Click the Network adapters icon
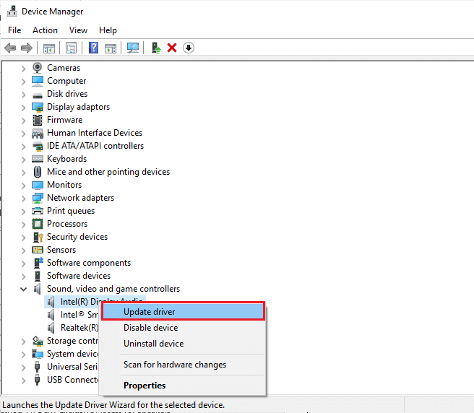Viewport: 474px width, 413px height. pyautogui.click(x=37, y=198)
